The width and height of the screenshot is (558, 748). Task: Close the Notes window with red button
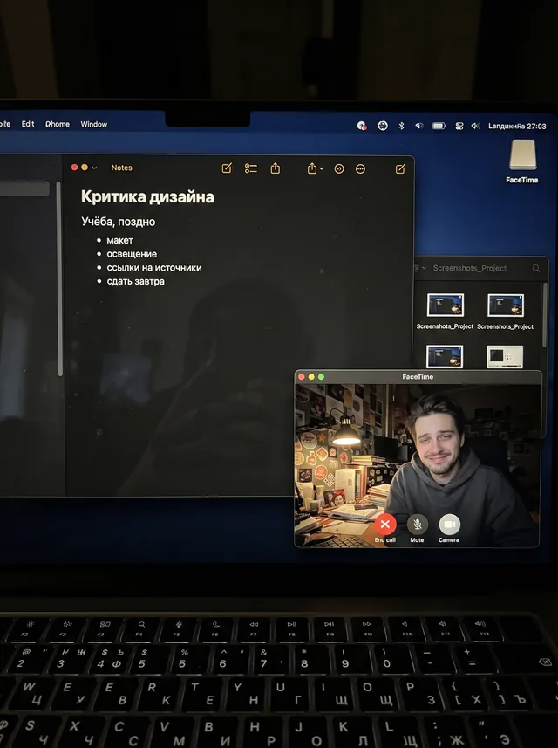[x=74, y=168]
